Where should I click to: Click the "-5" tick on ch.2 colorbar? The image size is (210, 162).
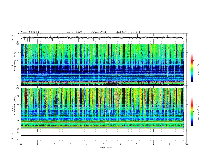coord(196,111)
